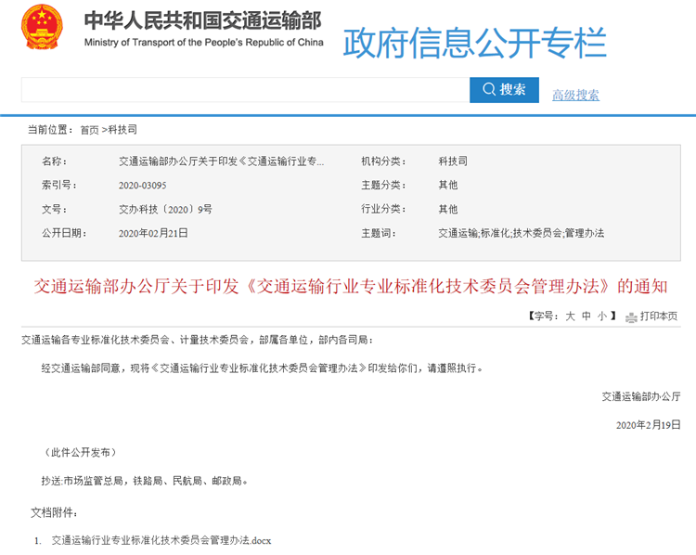This screenshot has height=555, width=696.
Task: Set font size to 小 (small)
Action: [601, 316]
